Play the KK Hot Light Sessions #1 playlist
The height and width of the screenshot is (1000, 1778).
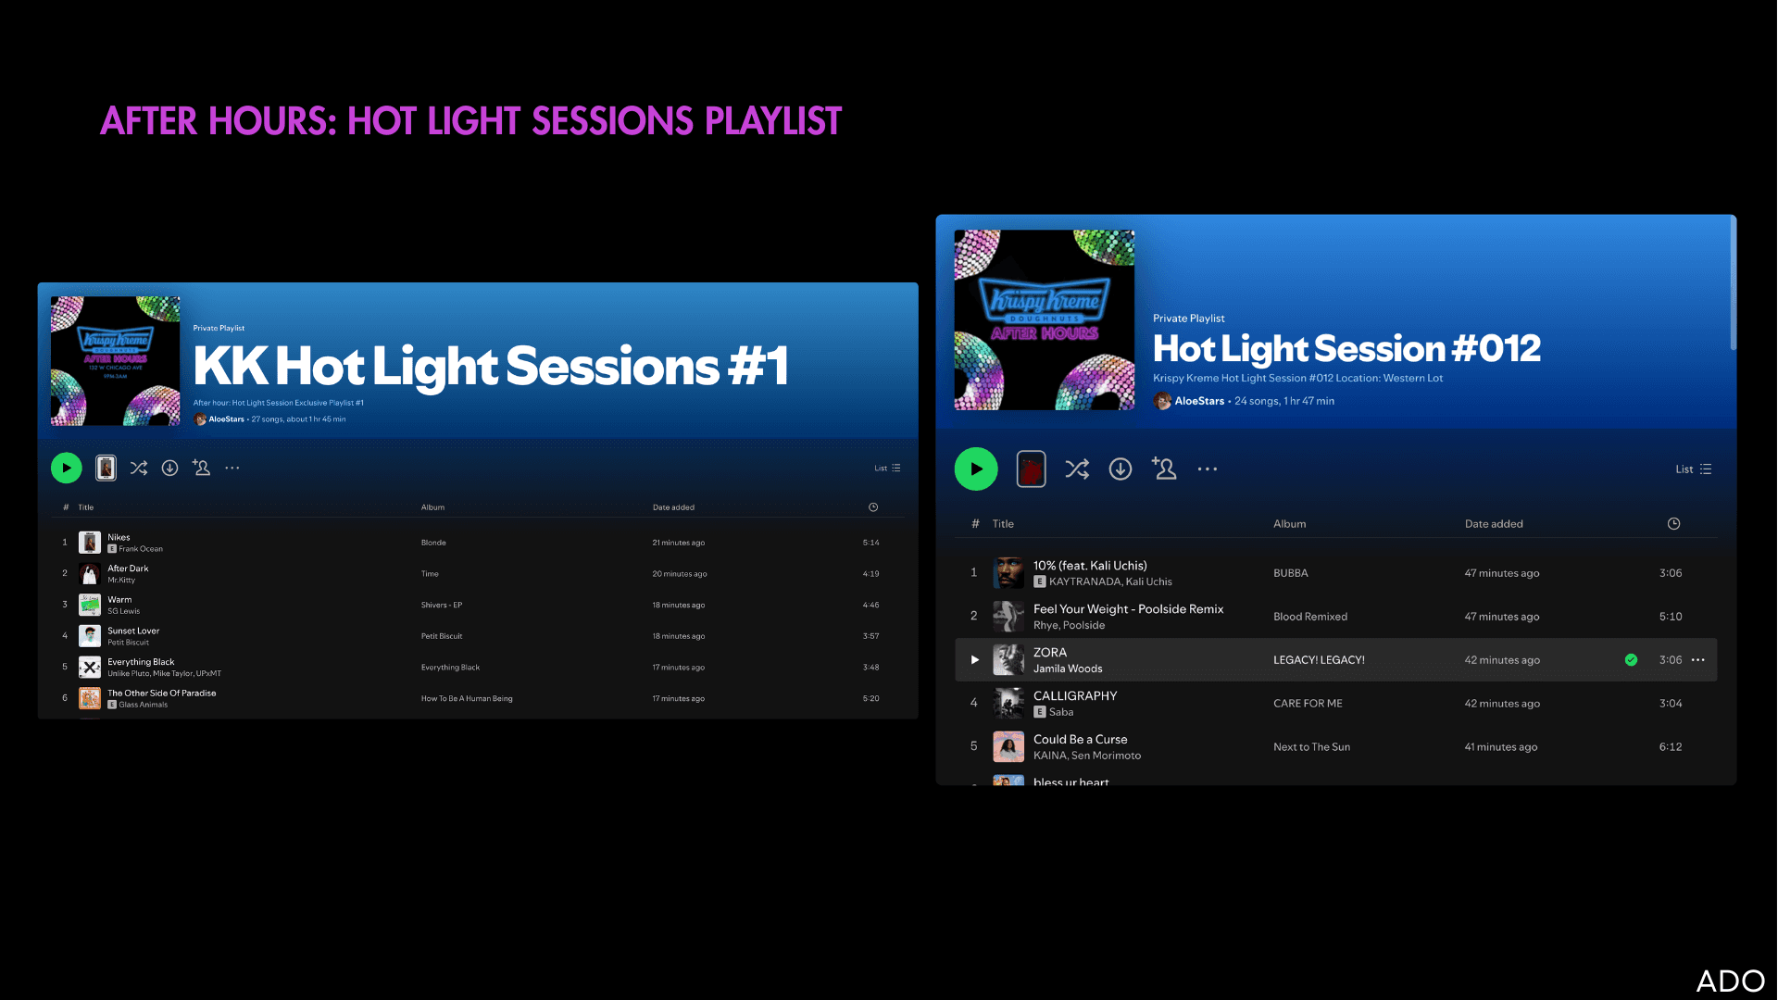tap(67, 469)
